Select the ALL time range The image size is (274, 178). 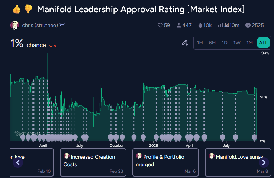tap(263, 43)
